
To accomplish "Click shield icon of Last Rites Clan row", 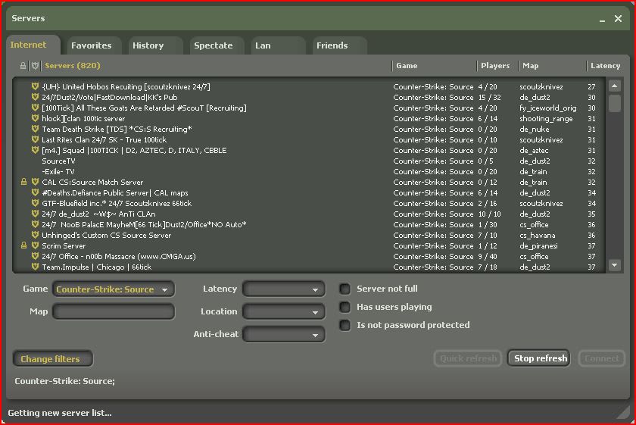I will coord(36,139).
